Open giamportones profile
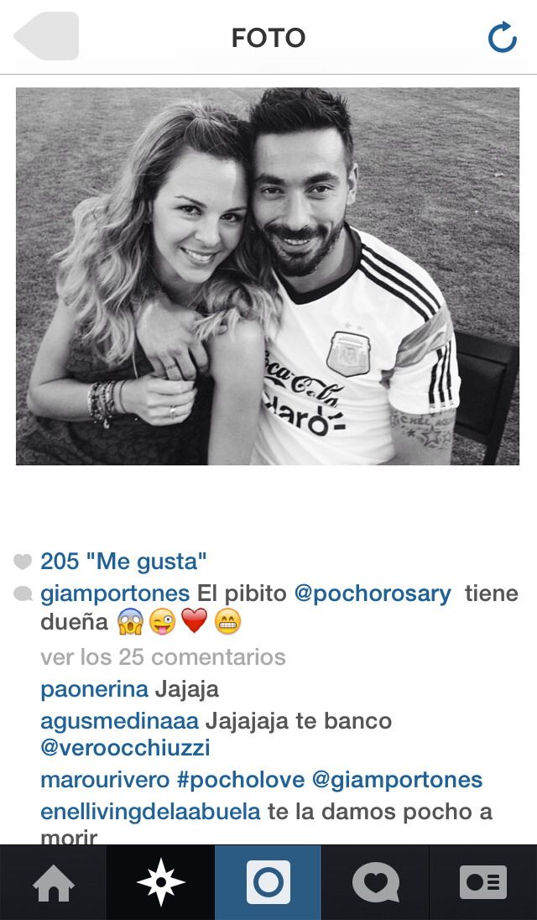Image resolution: width=537 pixels, height=920 pixels. click(115, 593)
